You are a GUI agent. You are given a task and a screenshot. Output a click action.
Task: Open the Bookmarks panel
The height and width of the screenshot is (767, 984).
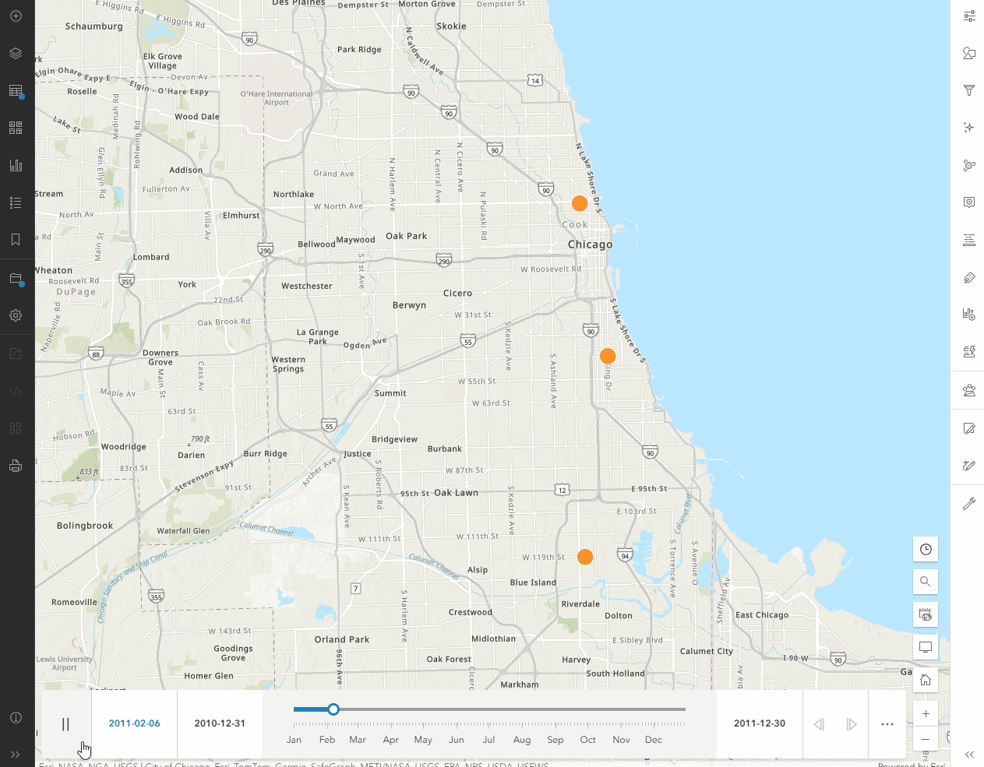coord(16,239)
